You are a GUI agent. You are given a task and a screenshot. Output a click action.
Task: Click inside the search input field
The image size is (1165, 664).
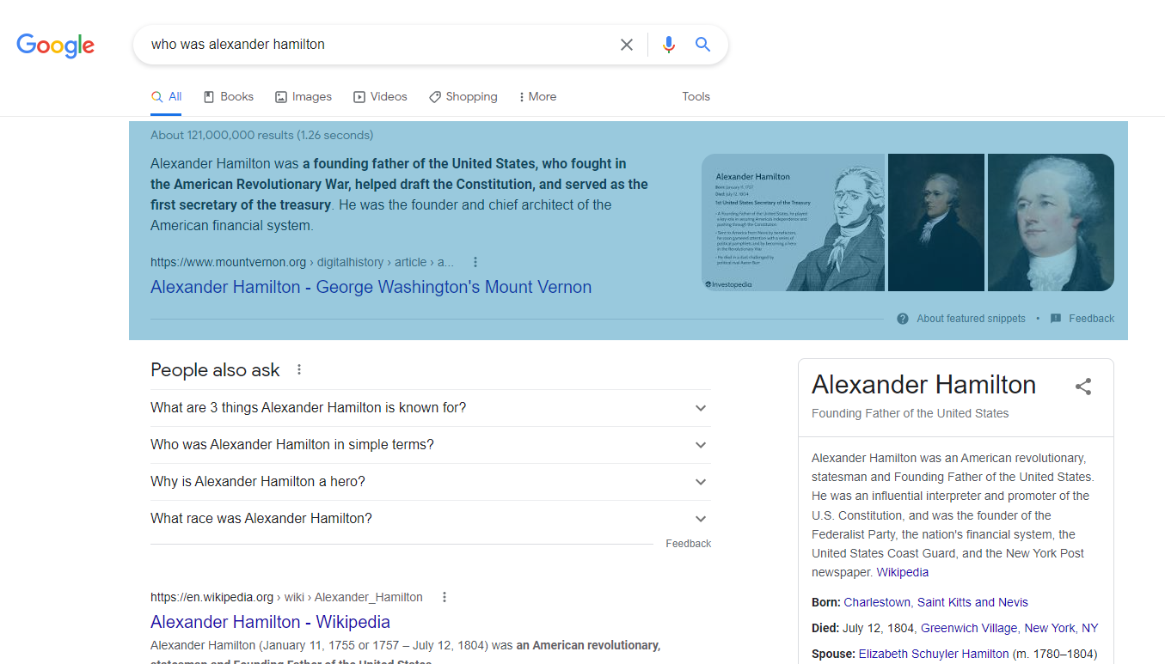(378, 45)
